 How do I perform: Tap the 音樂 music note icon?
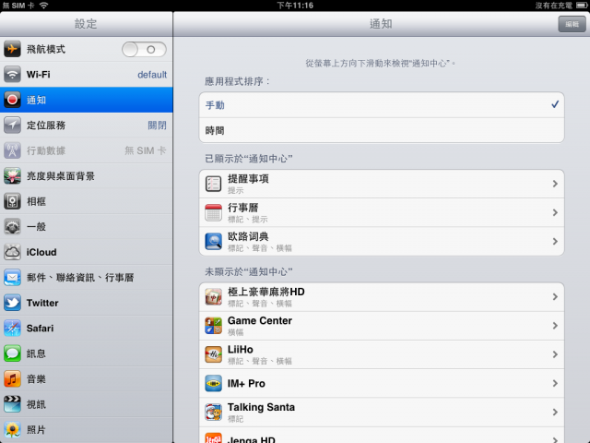click(12, 378)
